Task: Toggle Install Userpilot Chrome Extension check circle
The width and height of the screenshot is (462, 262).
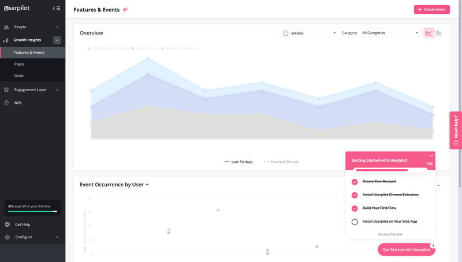Action: (x=355, y=195)
